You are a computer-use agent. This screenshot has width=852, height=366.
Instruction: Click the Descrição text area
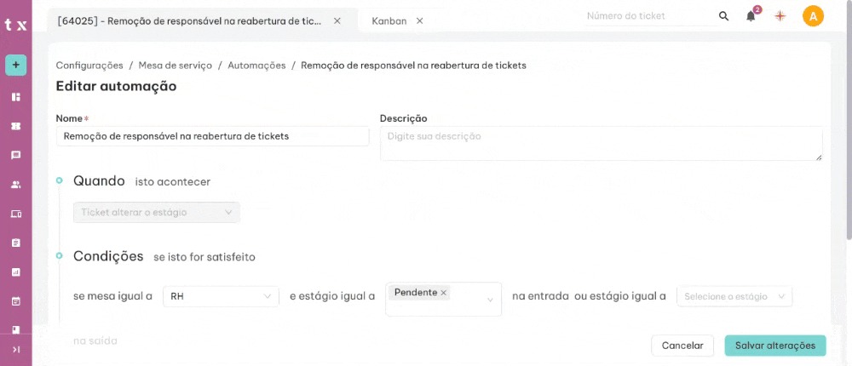601,144
